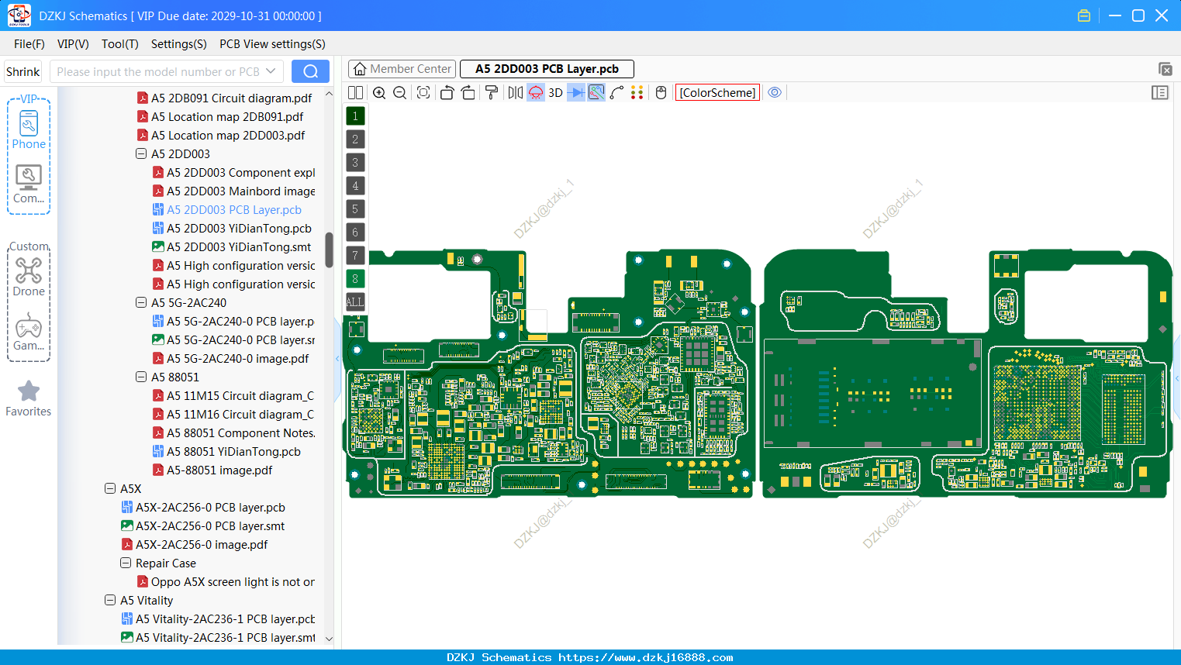Toggle the red alarm light highlight tool
The image size is (1181, 665).
coord(536,92)
